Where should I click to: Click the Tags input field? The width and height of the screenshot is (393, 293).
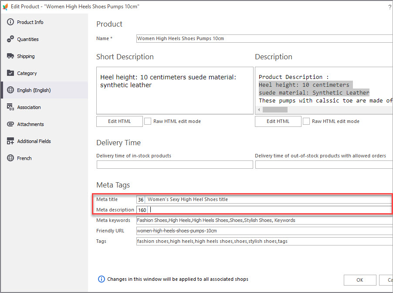click(264, 241)
